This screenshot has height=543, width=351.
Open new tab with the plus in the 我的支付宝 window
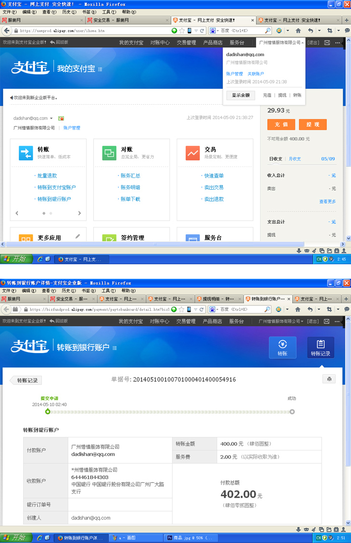[347, 20]
